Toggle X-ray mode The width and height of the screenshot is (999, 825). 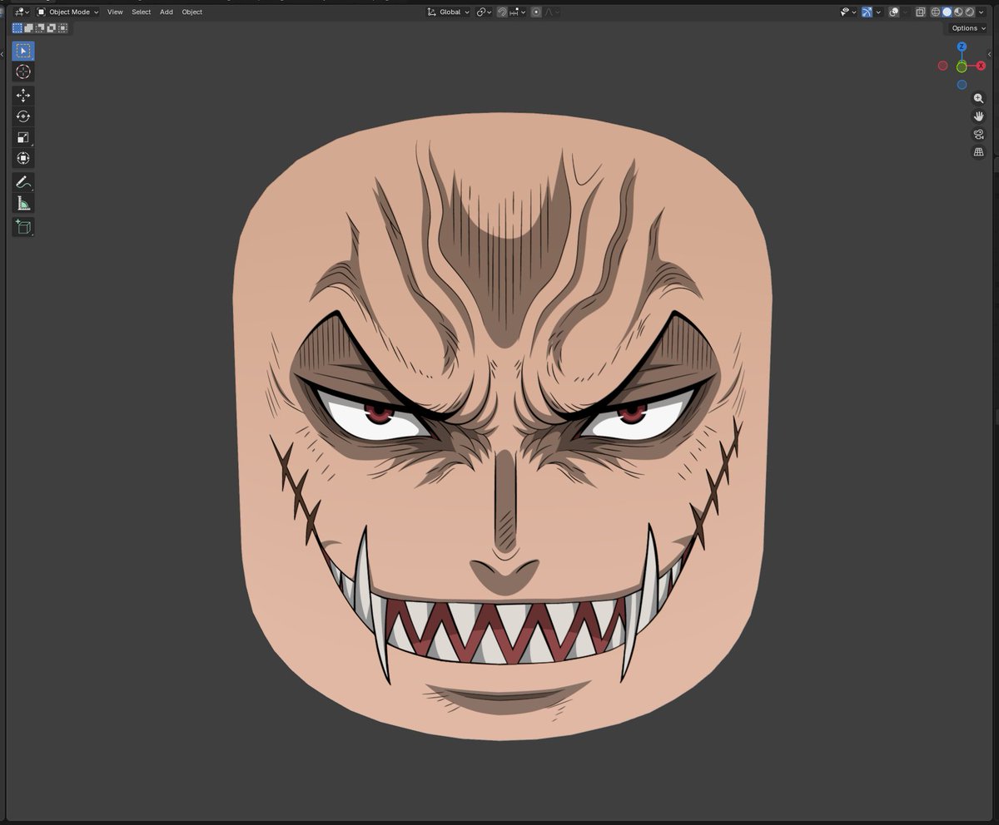pyautogui.click(x=920, y=12)
